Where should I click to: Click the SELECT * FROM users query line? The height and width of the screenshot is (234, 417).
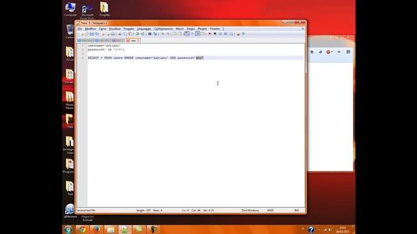point(145,58)
